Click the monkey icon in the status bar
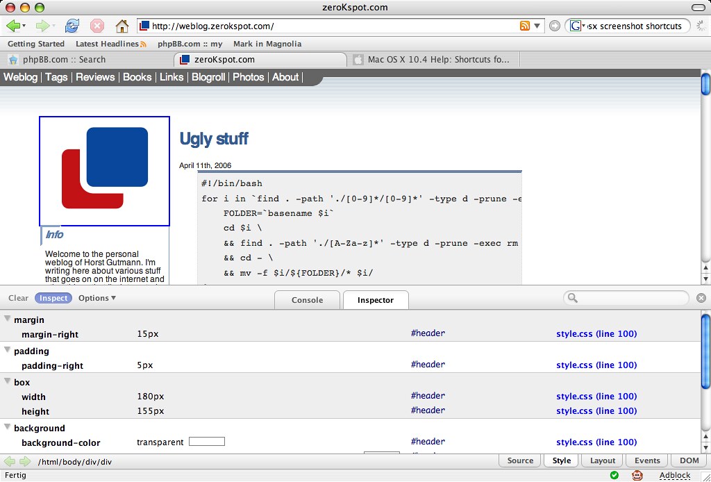This screenshot has height=482, width=711. (637, 476)
